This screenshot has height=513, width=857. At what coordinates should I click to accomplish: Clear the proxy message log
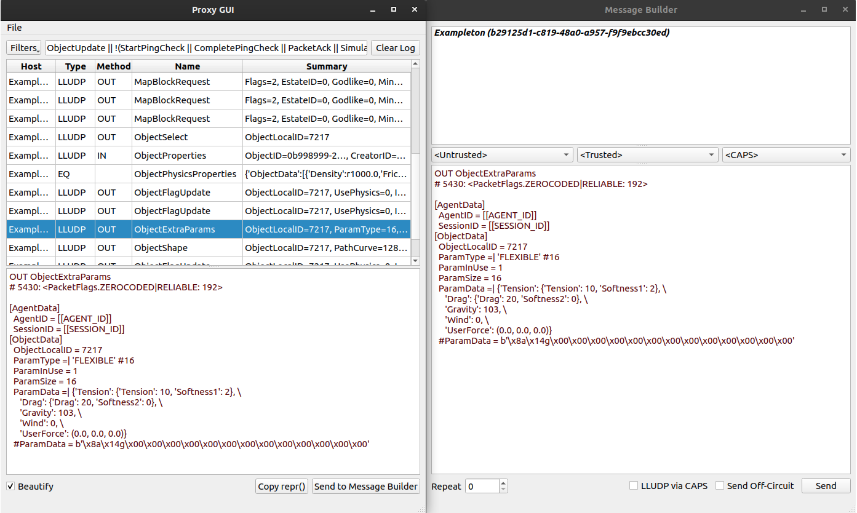point(395,47)
